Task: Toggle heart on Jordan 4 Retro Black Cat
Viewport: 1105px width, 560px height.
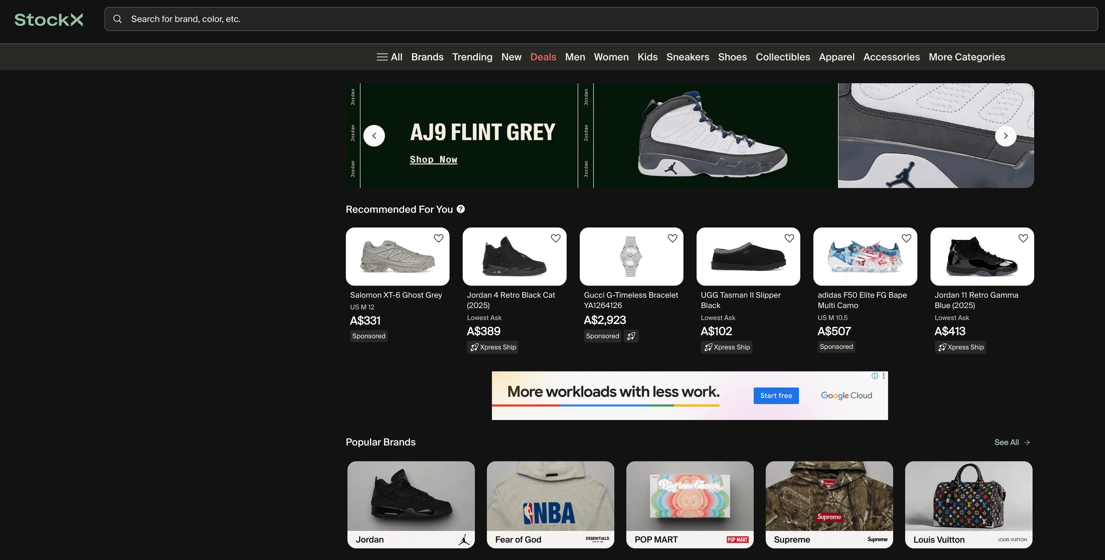Action: pos(555,238)
